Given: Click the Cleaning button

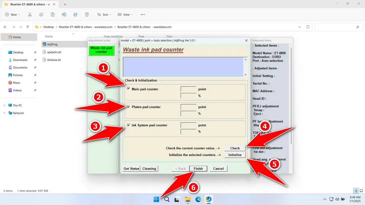Looking at the screenshot, I should [149, 169].
